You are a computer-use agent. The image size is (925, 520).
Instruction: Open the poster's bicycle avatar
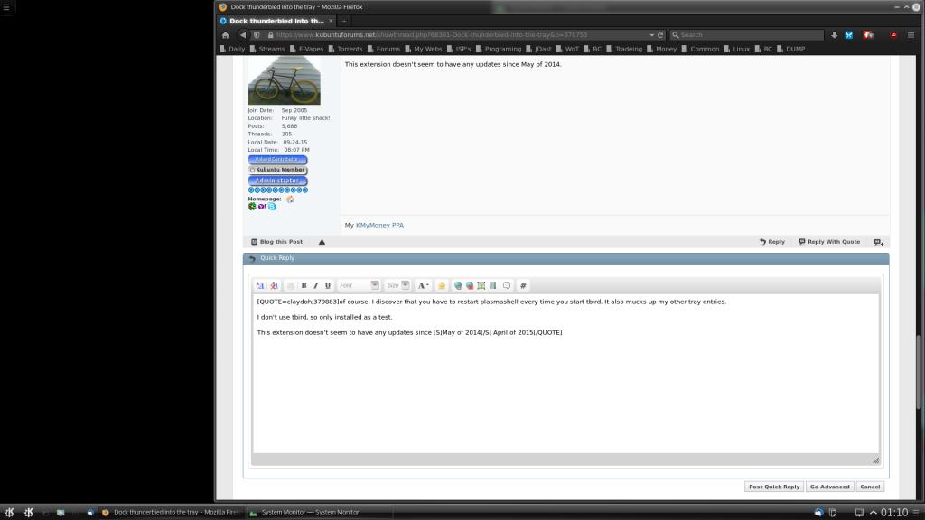[284, 80]
